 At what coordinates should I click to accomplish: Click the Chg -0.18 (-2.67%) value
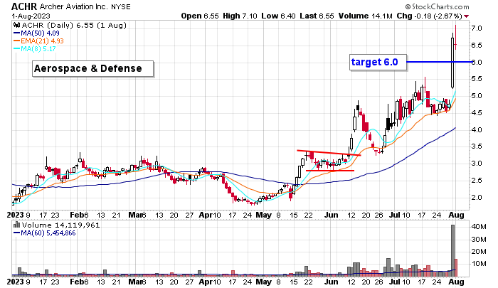(429, 16)
